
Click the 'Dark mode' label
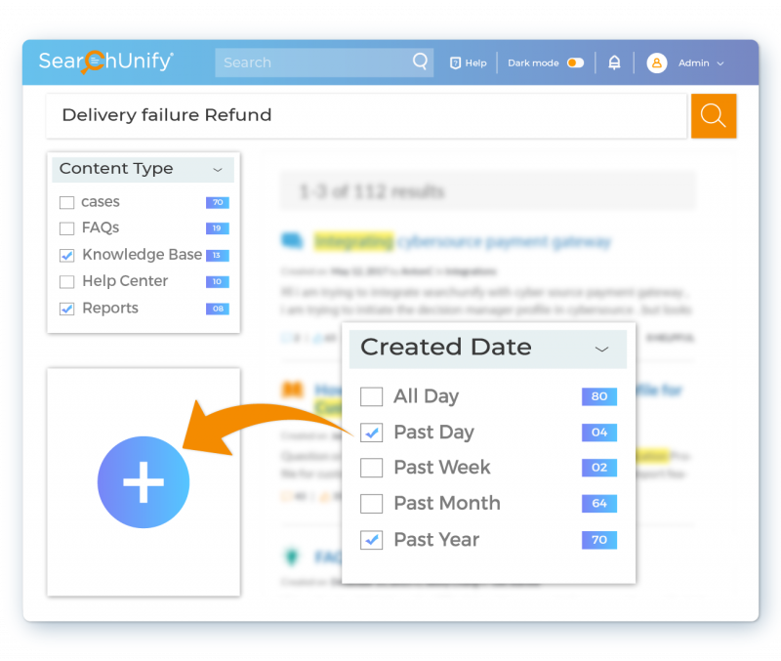pyautogui.click(x=533, y=63)
